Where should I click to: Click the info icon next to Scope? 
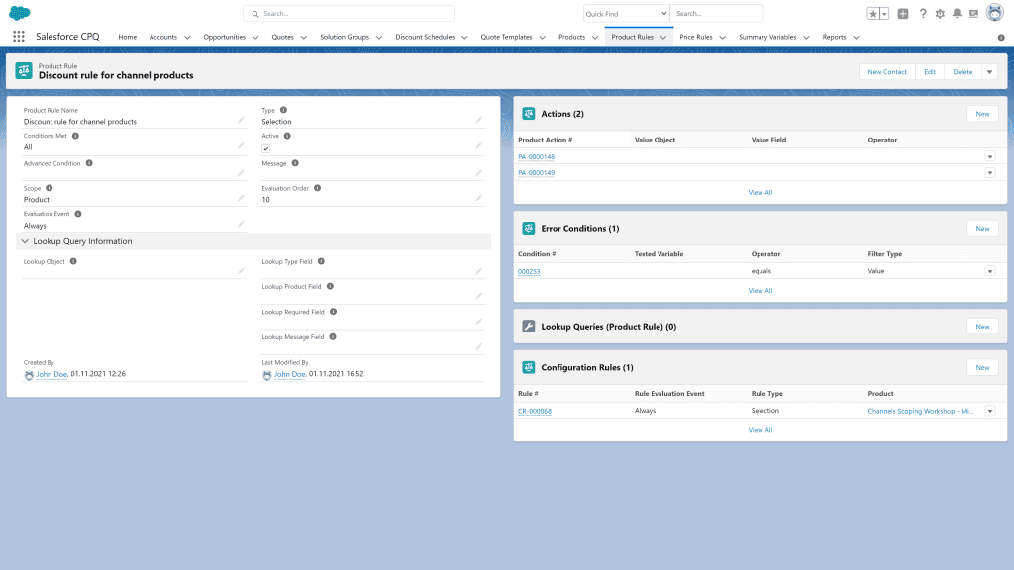[50, 188]
